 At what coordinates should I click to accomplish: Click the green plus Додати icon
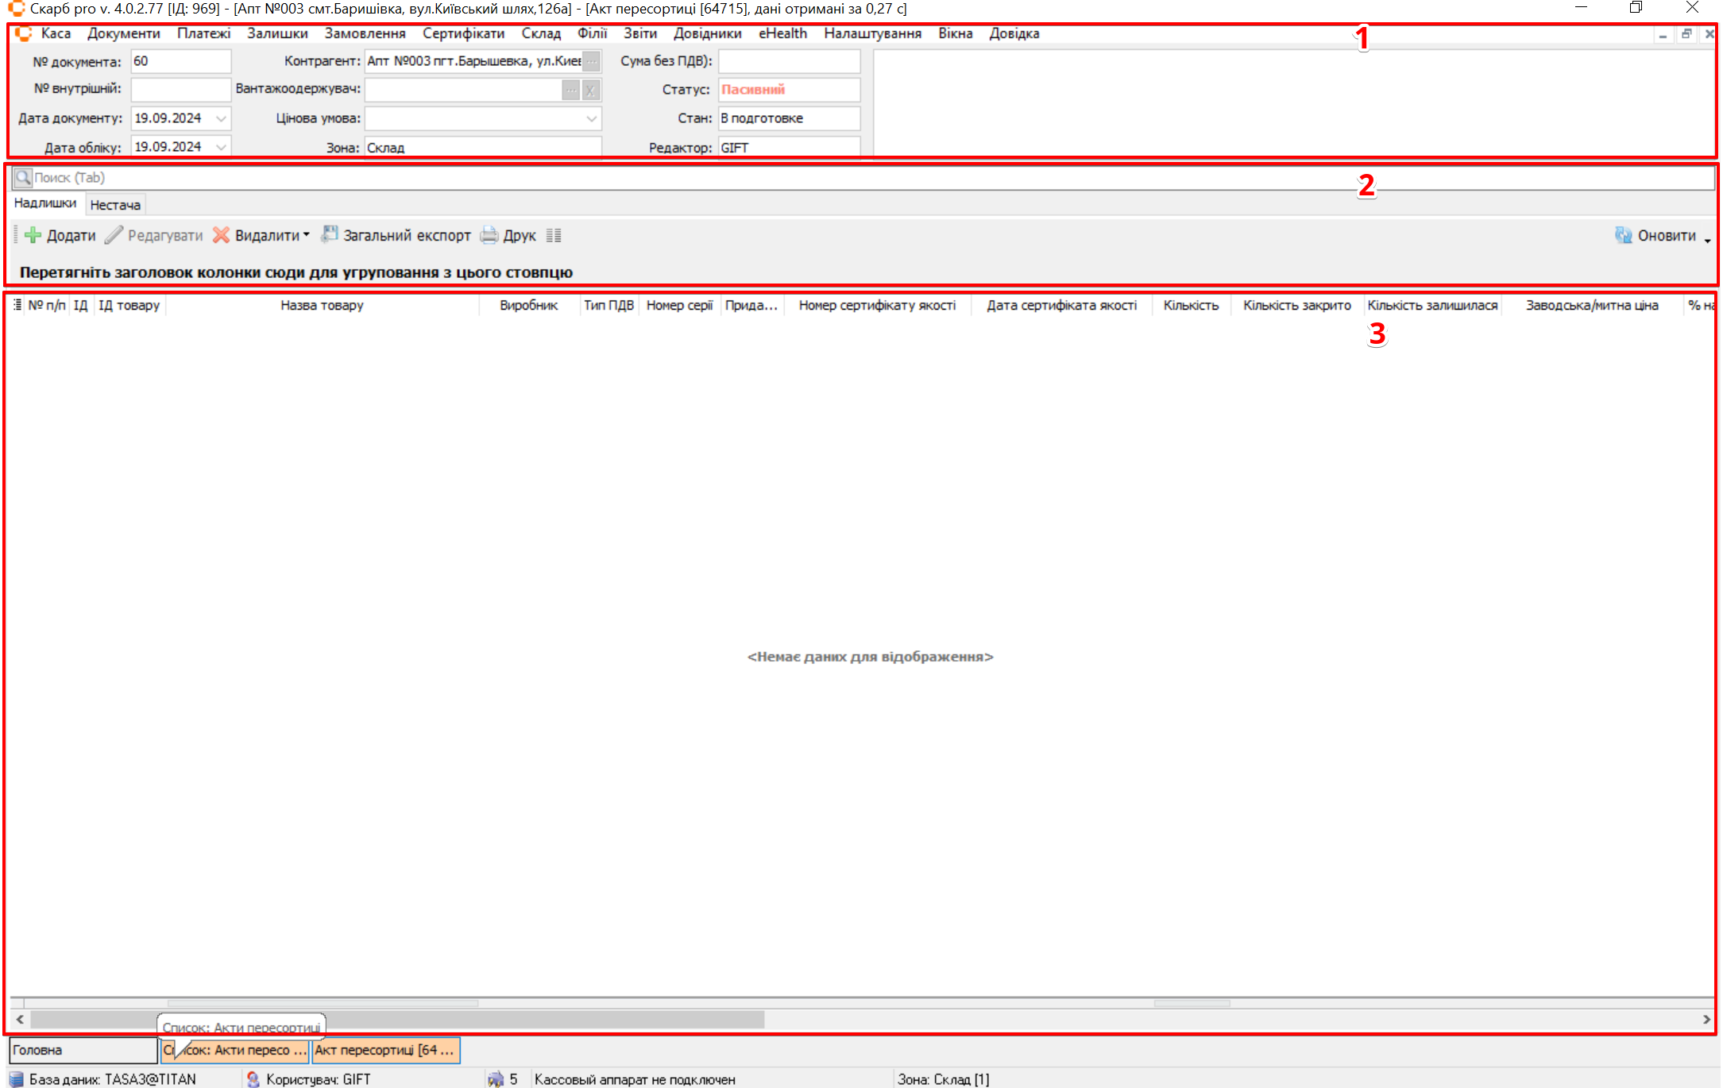[x=33, y=235]
